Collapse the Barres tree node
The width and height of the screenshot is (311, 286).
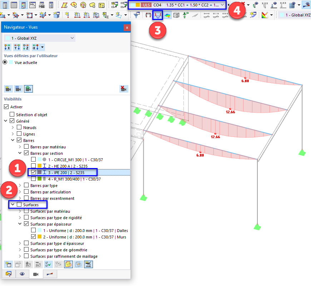[x=13, y=140]
